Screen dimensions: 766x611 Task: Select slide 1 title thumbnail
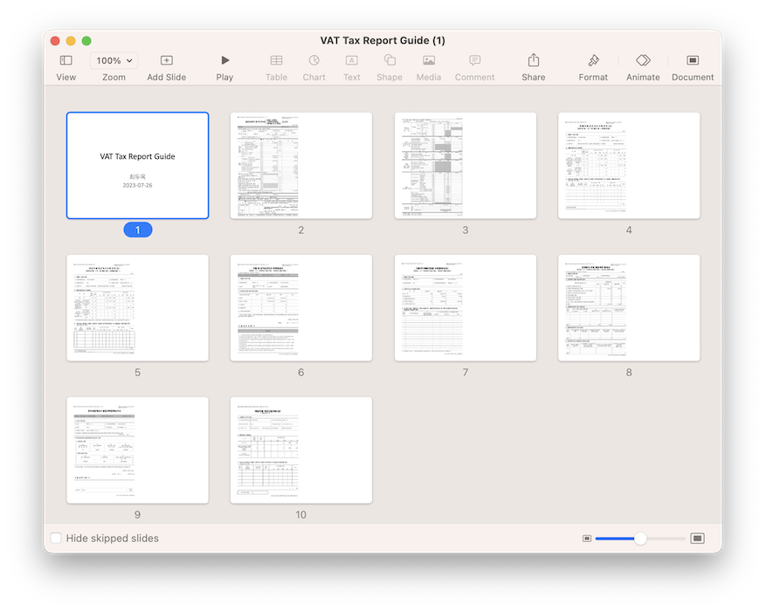138,166
